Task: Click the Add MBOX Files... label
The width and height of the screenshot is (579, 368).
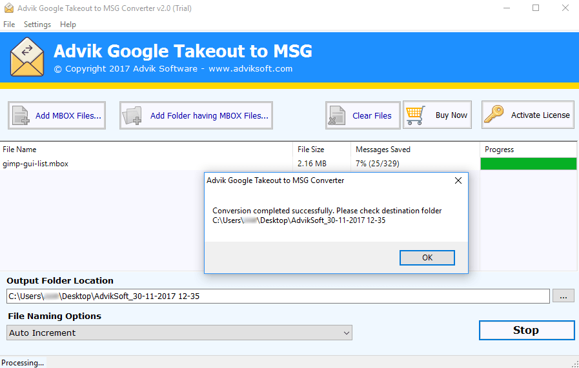Action: (x=68, y=115)
